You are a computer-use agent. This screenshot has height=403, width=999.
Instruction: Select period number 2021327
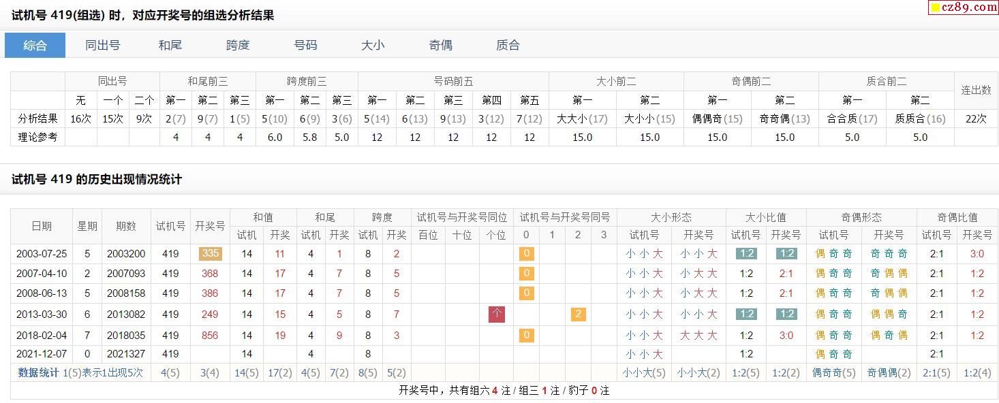[x=126, y=354]
